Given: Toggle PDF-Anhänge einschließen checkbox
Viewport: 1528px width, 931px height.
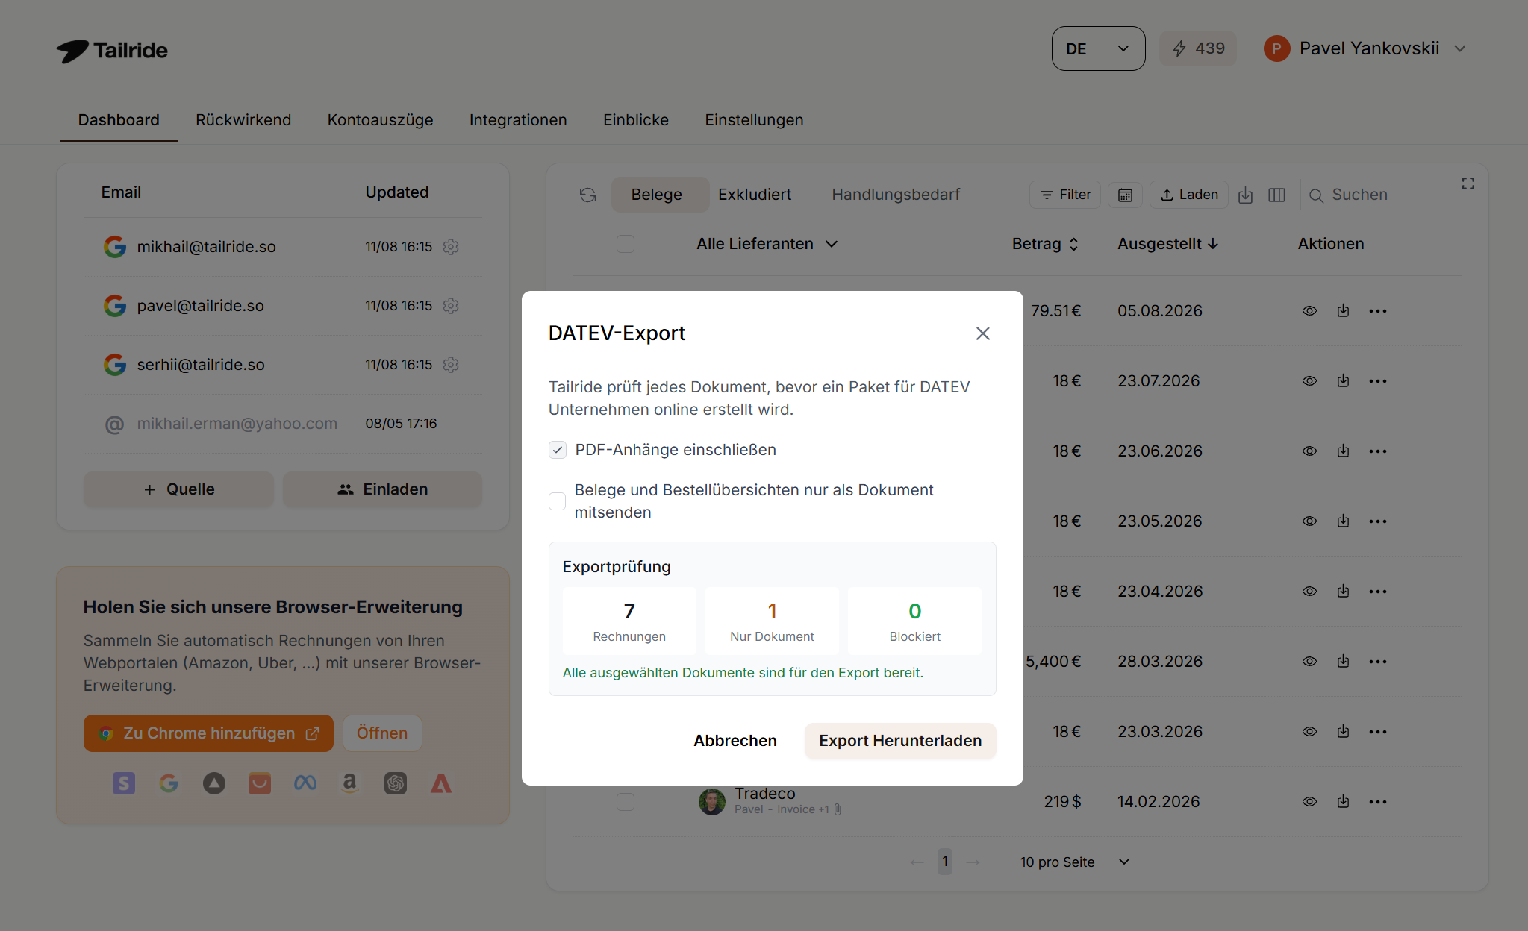Looking at the screenshot, I should point(558,450).
